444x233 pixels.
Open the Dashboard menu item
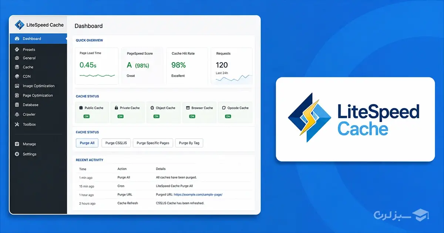[38, 39]
